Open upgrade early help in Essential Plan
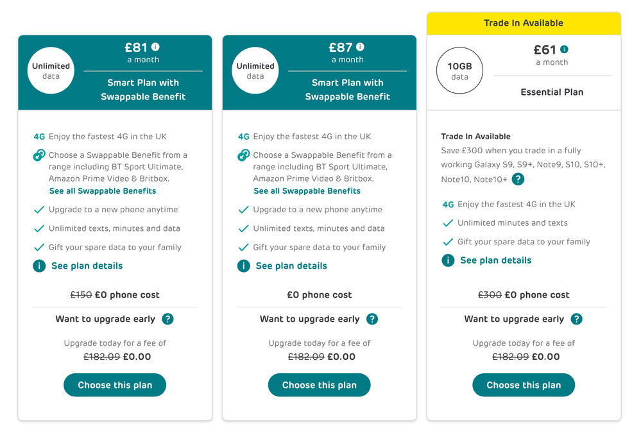Viewport: 641px width, 431px height. point(576,319)
